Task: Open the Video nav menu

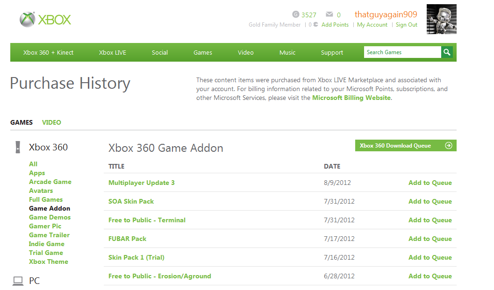Action: coord(246,53)
